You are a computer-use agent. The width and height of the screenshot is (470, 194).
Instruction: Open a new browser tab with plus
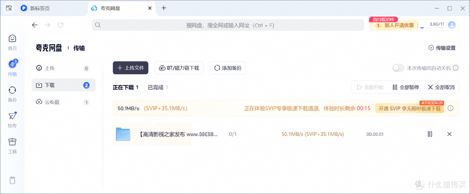(164, 8)
